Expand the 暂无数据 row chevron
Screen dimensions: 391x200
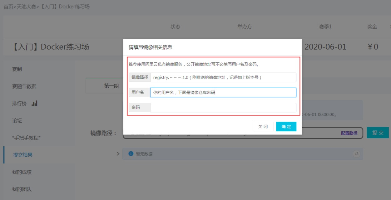coord(118,154)
